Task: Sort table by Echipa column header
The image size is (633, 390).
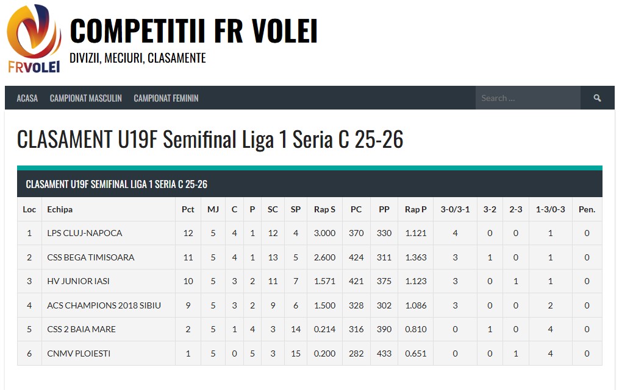Action: [60, 209]
